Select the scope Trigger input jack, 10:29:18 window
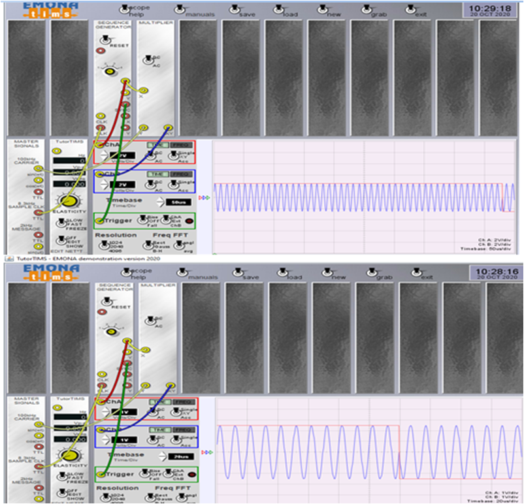524x504 pixels. pos(99,221)
